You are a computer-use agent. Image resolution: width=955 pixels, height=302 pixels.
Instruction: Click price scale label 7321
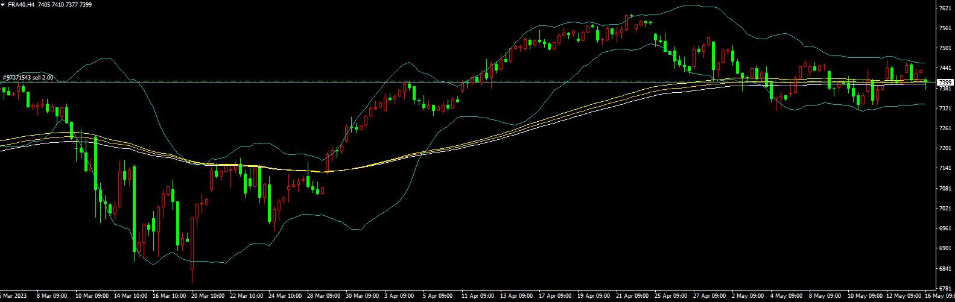(945, 109)
